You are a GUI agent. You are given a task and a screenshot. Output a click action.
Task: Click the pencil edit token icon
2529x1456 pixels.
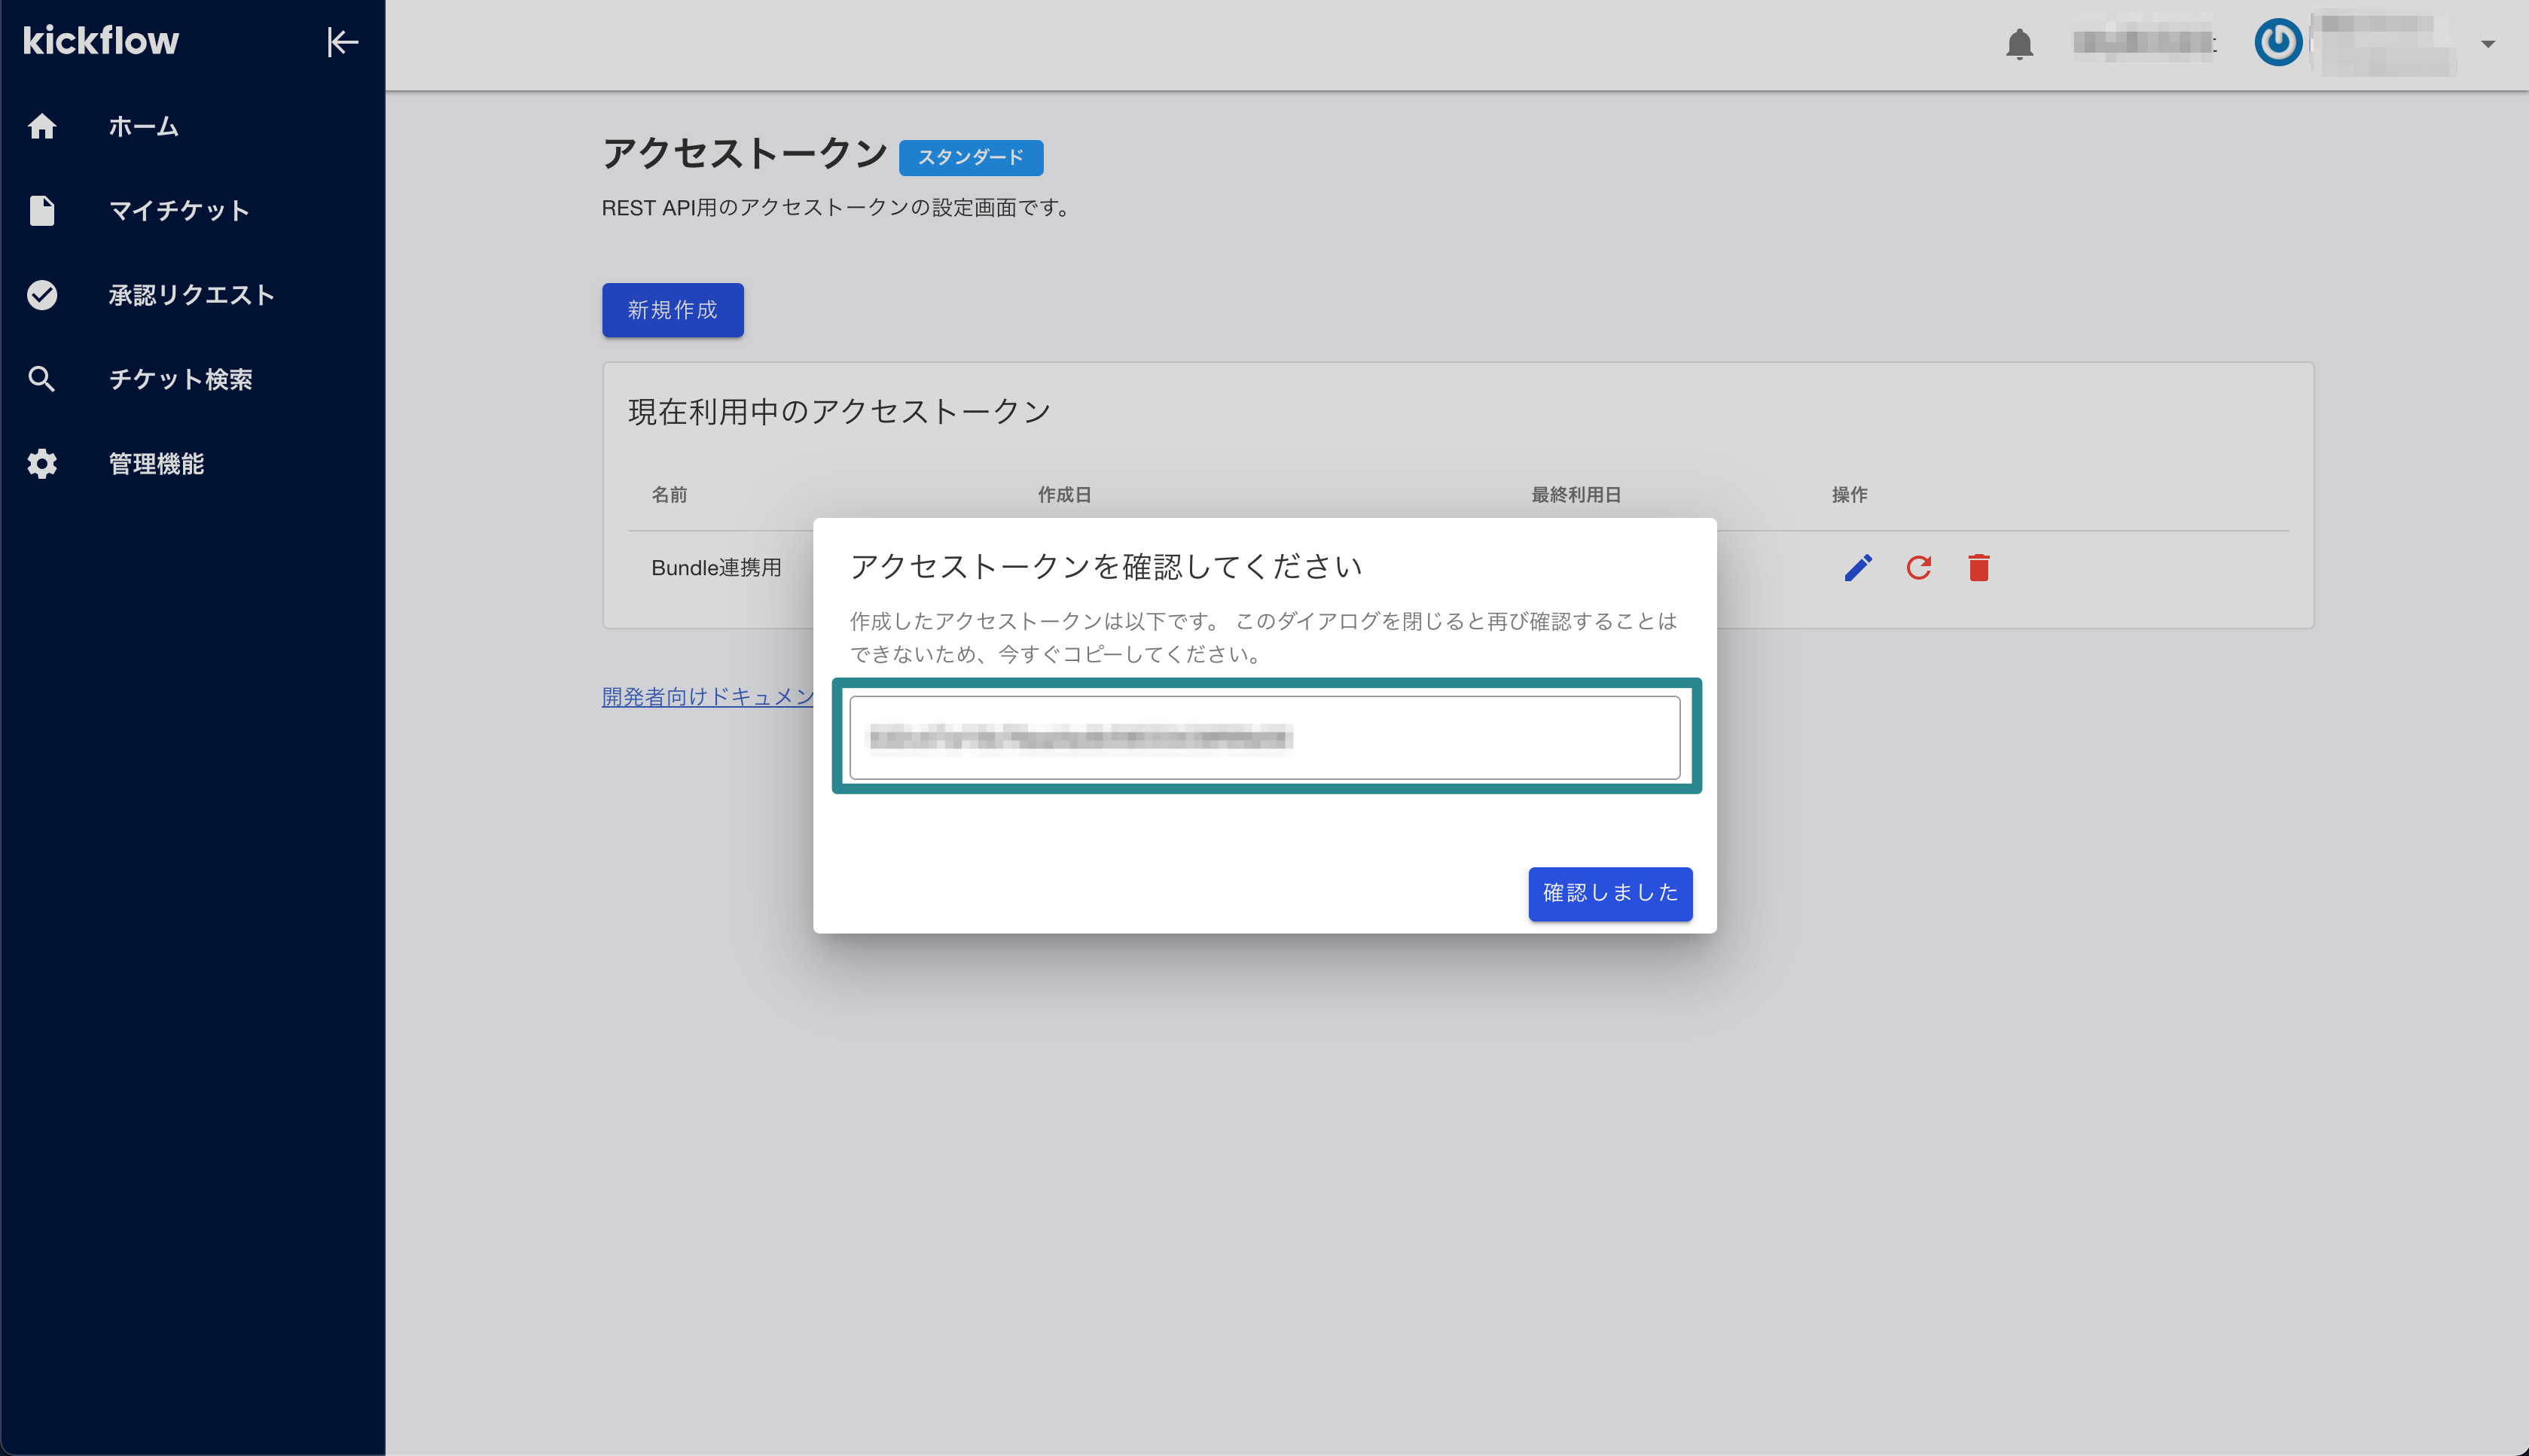click(1858, 568)
